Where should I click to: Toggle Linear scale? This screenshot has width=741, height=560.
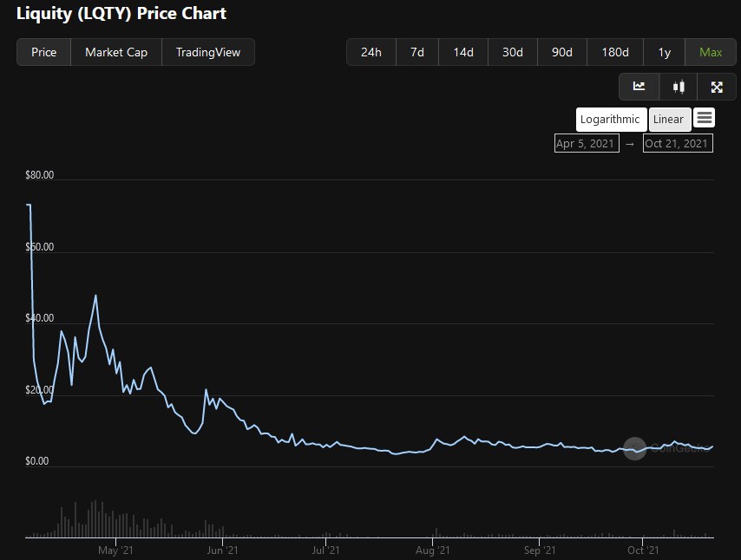668,120
